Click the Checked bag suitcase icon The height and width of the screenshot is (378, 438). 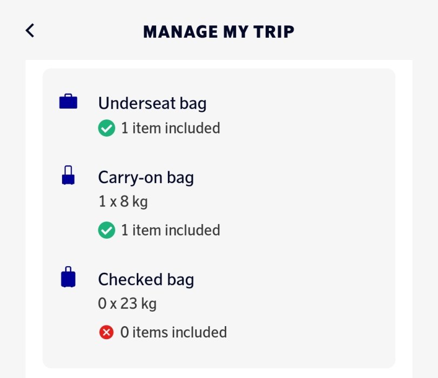[x=68, y=277]
